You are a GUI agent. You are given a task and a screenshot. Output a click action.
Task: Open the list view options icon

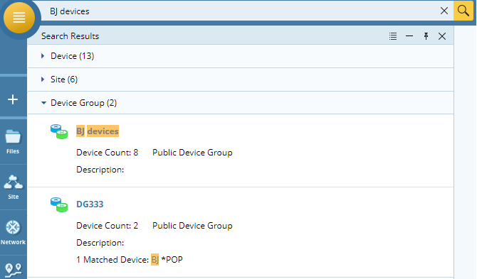[x=393, y=36]
